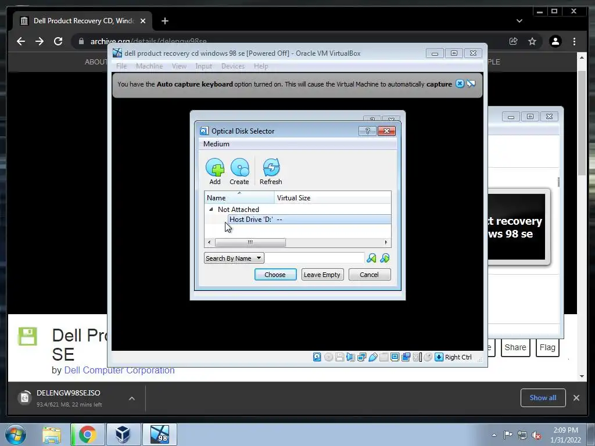The height and width of the screenshot is (446, 595).
Task: Click the green floppy disk software icon
Action: point(28,336)
